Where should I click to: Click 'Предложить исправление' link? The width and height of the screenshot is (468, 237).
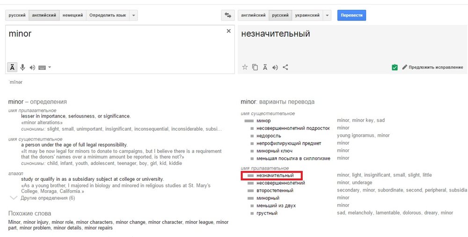tap(435, 67)
